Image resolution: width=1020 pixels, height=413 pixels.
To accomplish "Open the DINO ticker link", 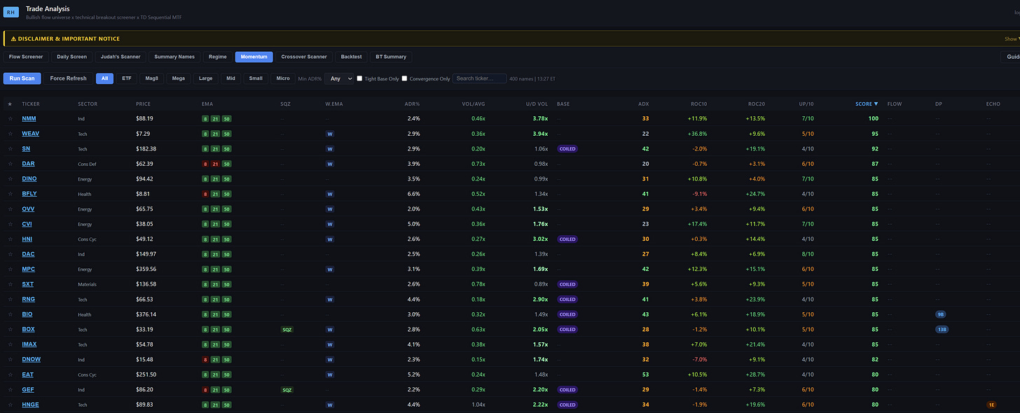I will [x=29, y=179].
